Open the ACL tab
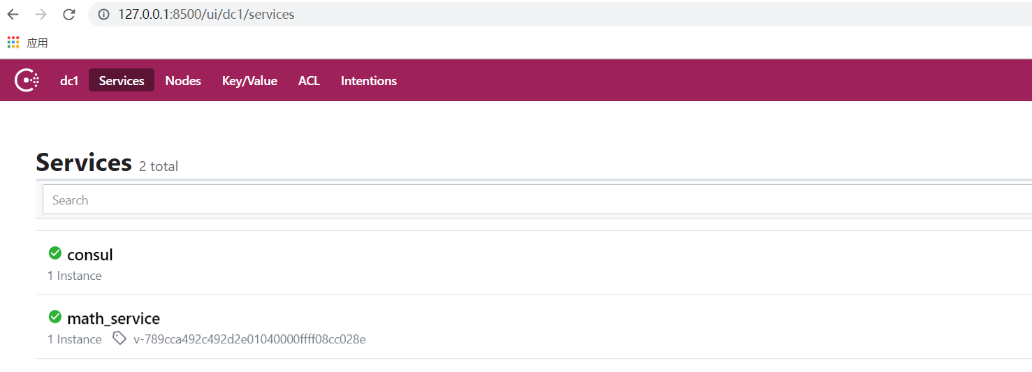 coord(309,81)
